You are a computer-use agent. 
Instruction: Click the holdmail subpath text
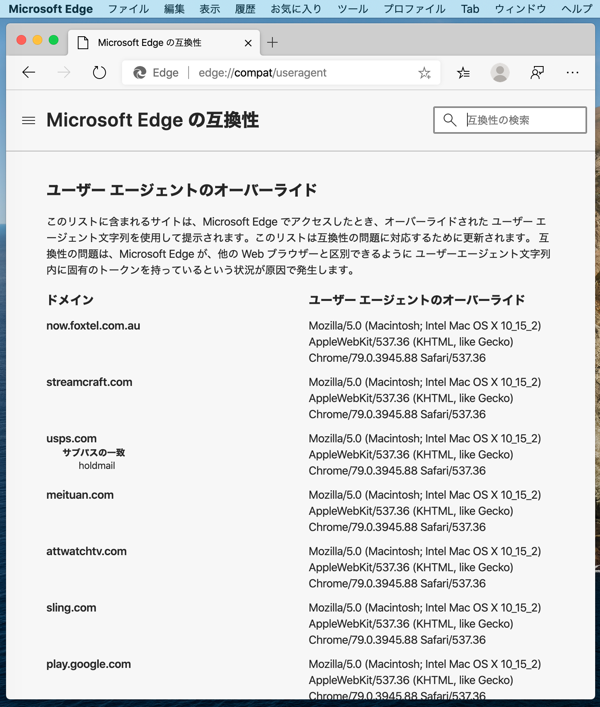tap(97, 466)
